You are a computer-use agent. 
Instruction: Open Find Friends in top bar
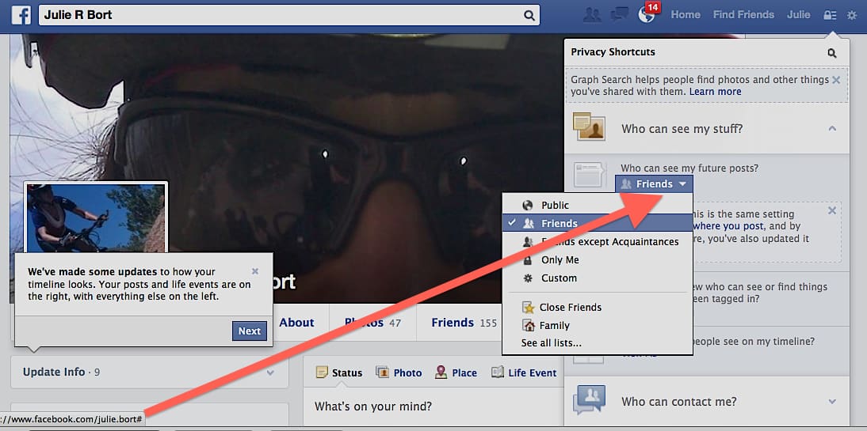coord(743,15)
